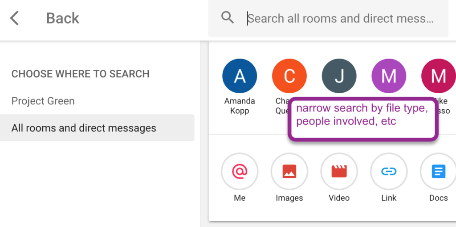Click the Video filter label
Screen dimensions: 456x227
pos(339,198)
